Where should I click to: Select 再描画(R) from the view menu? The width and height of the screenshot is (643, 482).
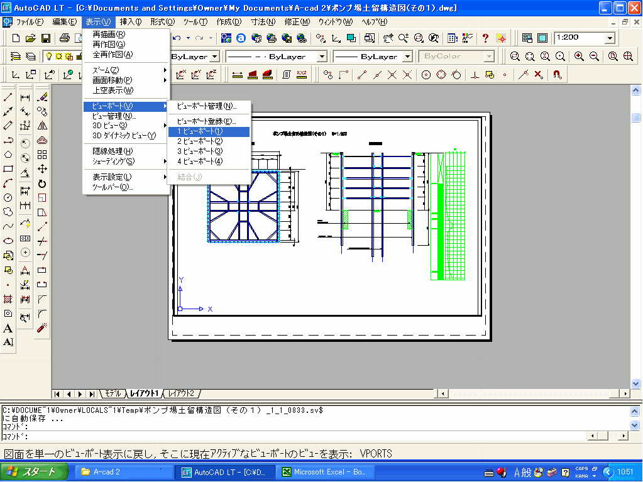(126, 35)
